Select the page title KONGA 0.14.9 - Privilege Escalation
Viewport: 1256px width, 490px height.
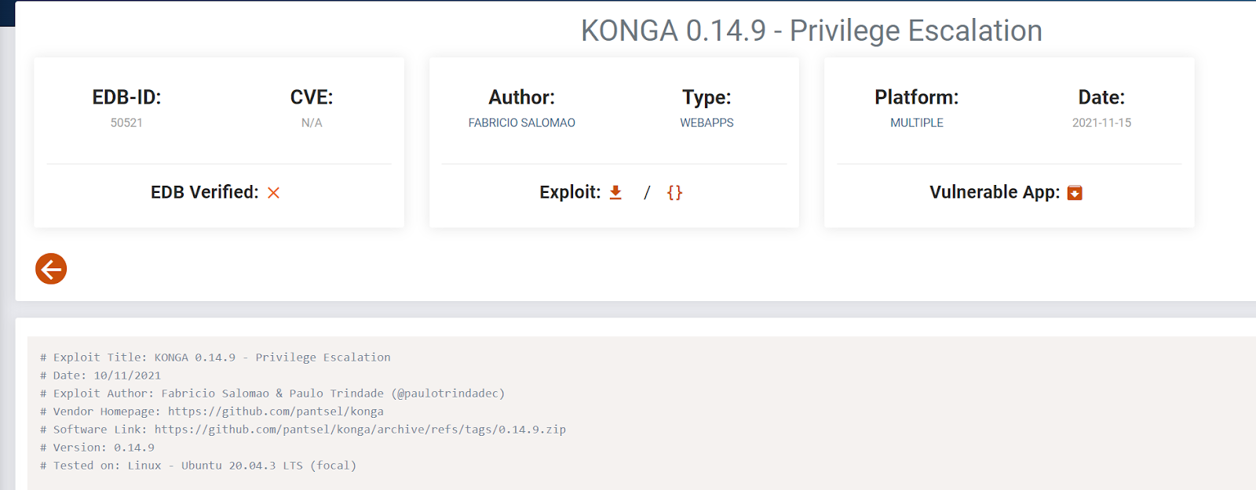pos(812,31)
